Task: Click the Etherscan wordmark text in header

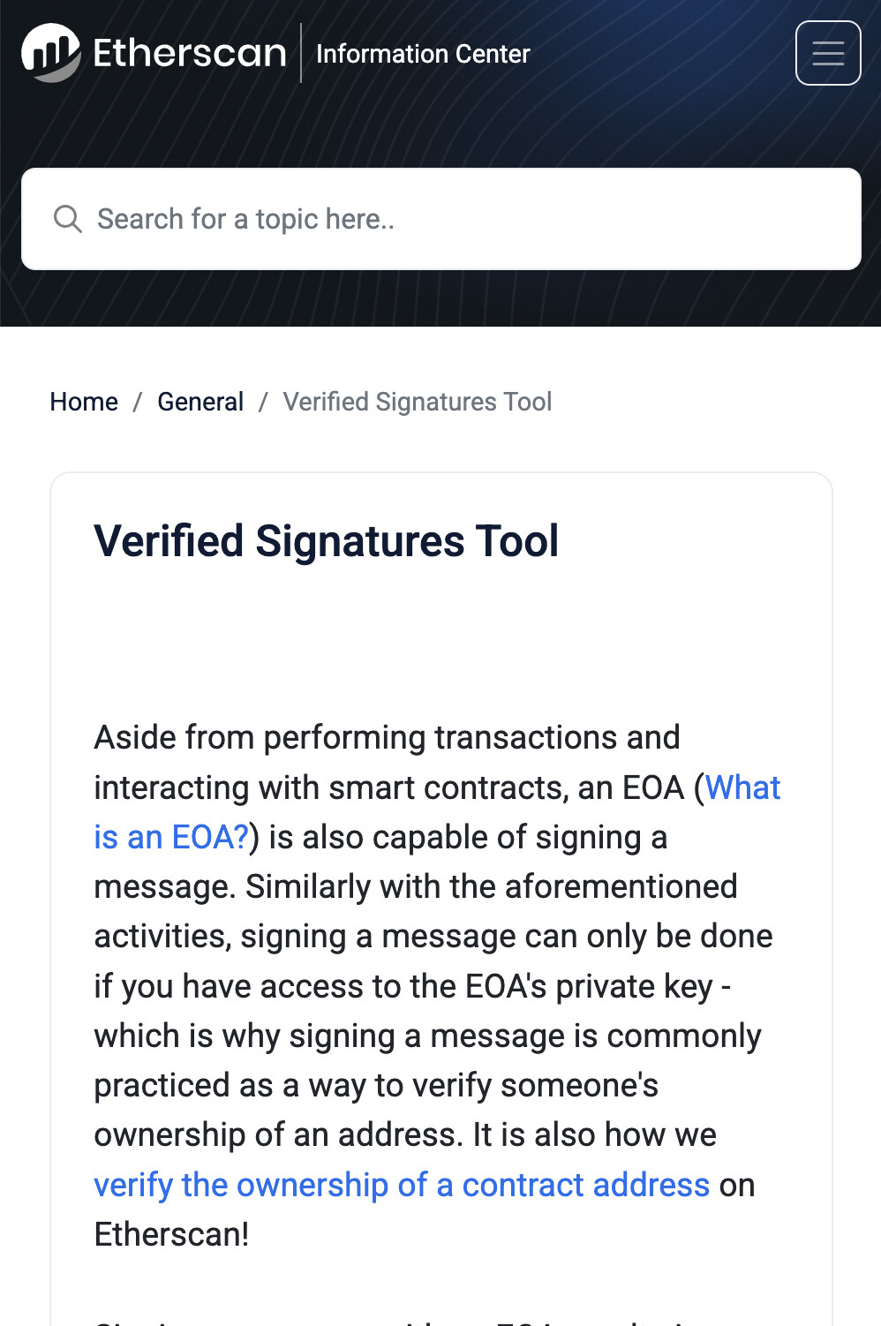Action: 190,53
